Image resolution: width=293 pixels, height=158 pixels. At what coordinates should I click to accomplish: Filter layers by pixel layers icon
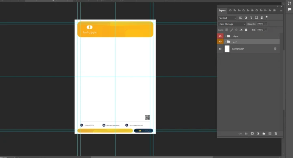(241, 18)
